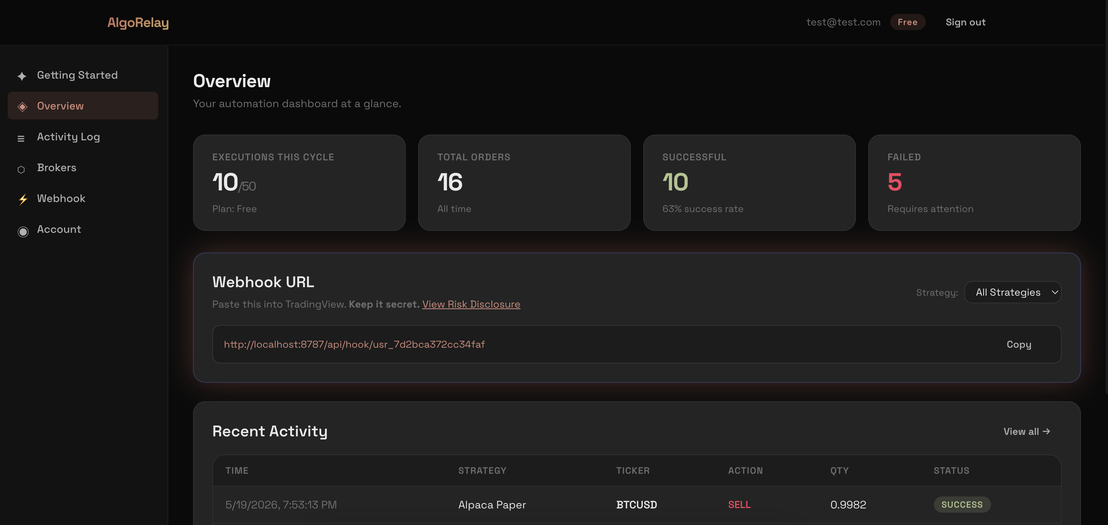Screen dimensions: 1108x525
Task: Click the Recent Activity heading
Action: tap(270, 431)
